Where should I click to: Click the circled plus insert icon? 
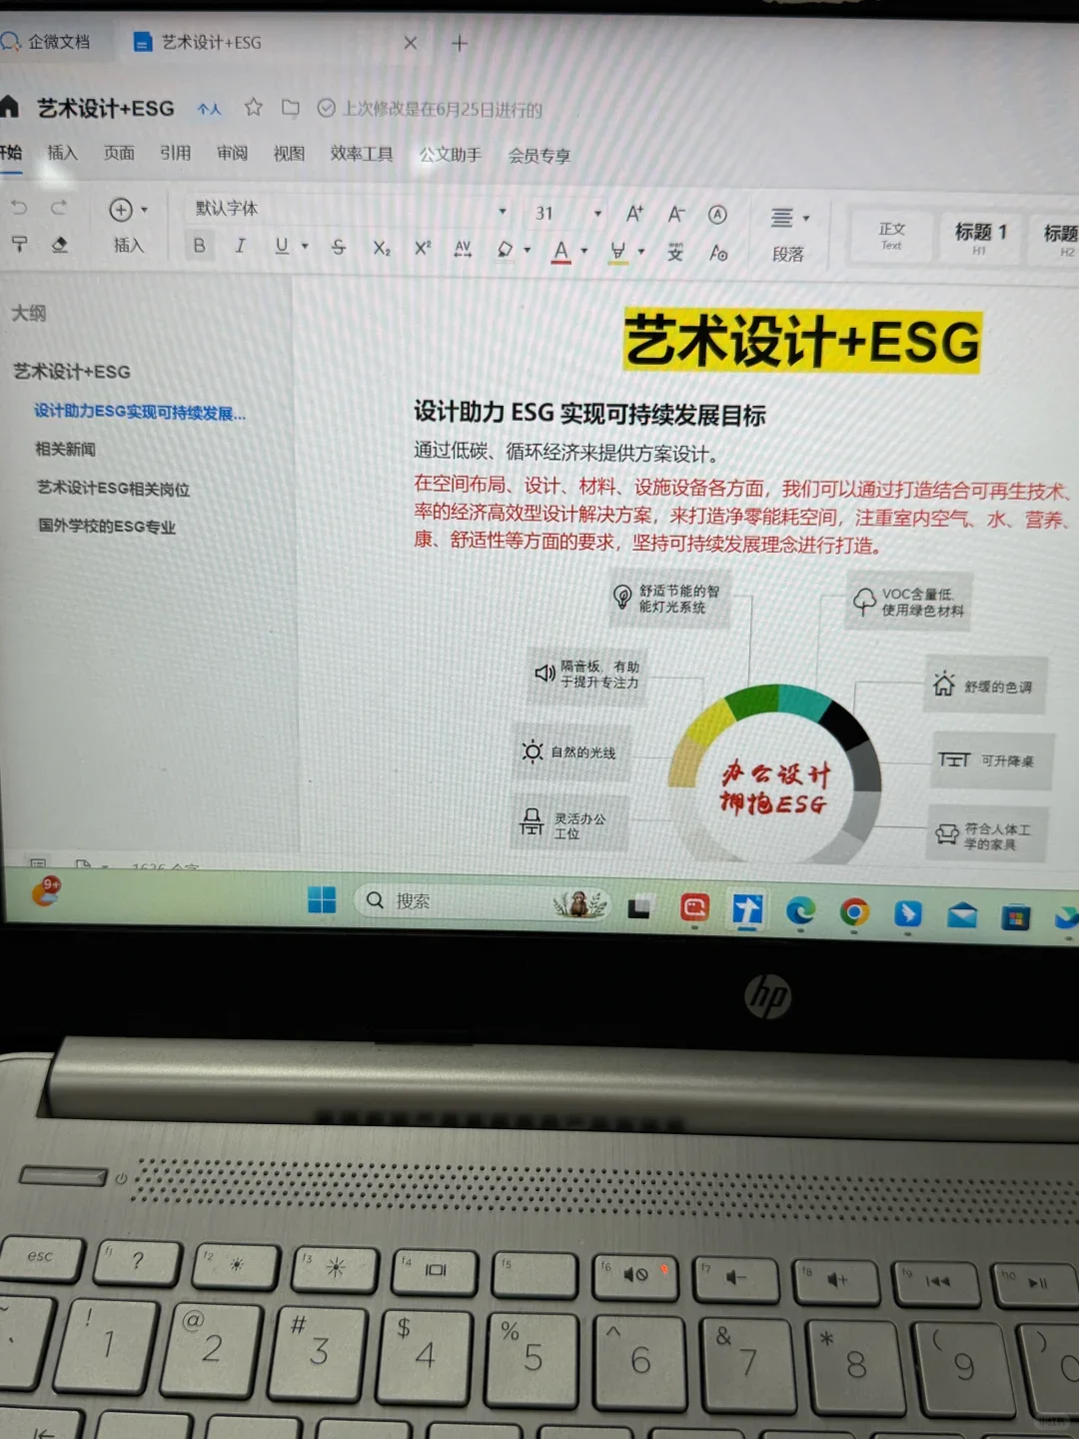121,210
